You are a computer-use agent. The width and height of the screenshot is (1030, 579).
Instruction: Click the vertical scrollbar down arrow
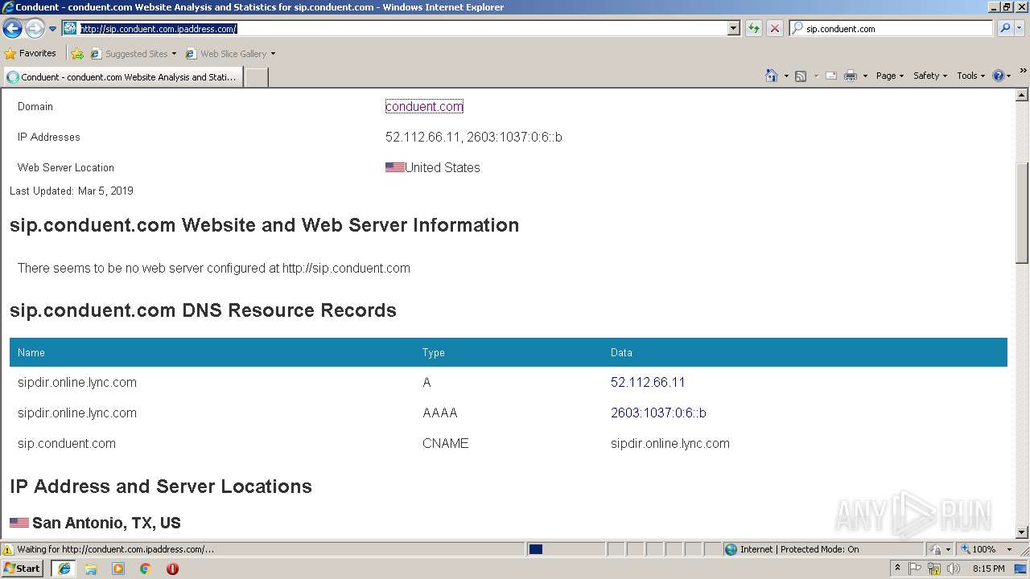point(1022,532)
